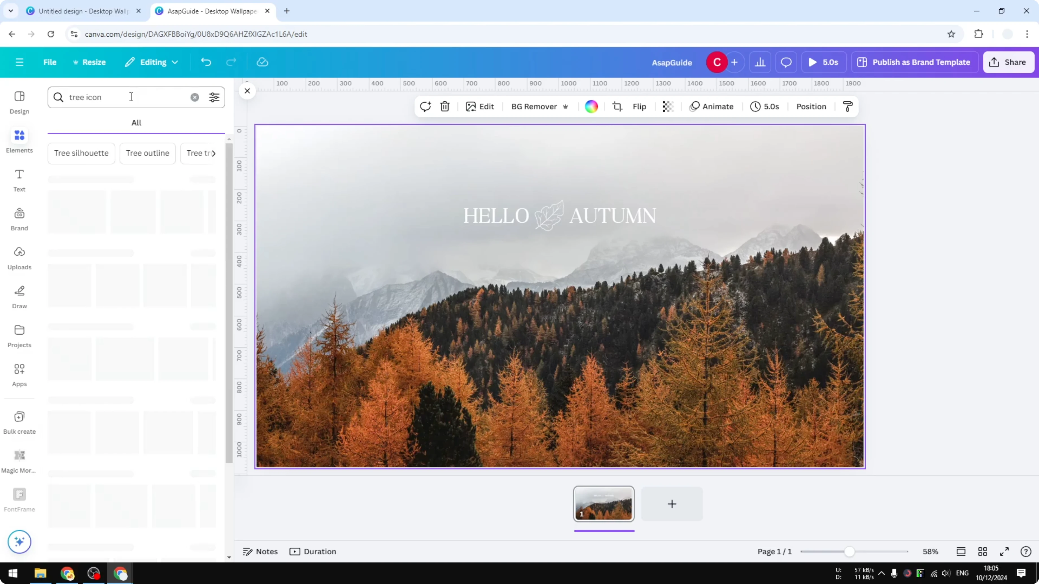Open the File menu
This screenshot has height=584, width=1039.
50,62
